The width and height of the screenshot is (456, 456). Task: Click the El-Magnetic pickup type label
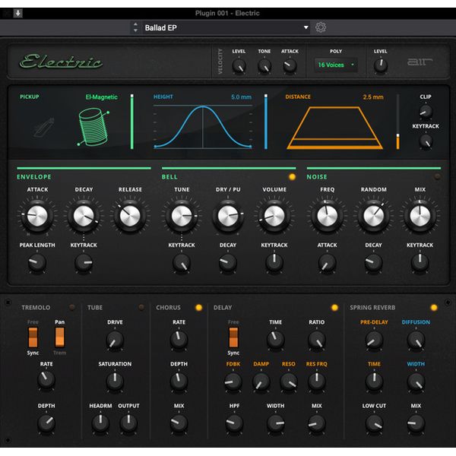102,97
